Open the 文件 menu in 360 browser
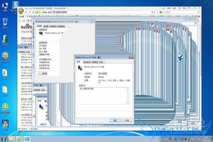This screenshot has width=213, height=142. click(x=164, y=8)
